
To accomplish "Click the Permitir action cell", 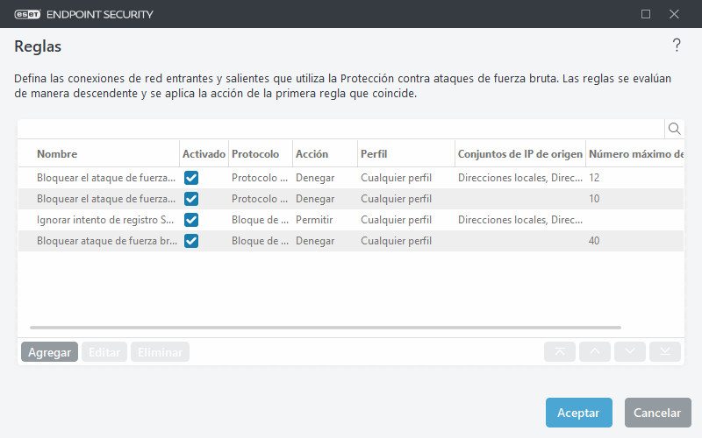I will tap(314, 220).
